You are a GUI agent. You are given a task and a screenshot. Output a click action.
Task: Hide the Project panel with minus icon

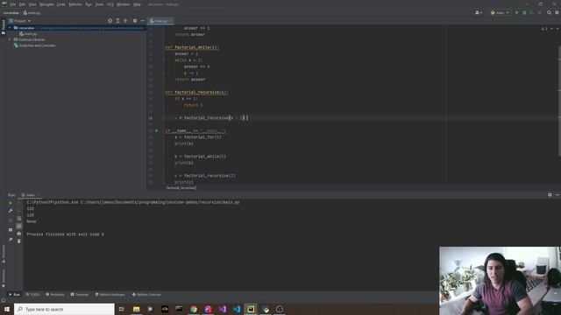coord(142,21)
